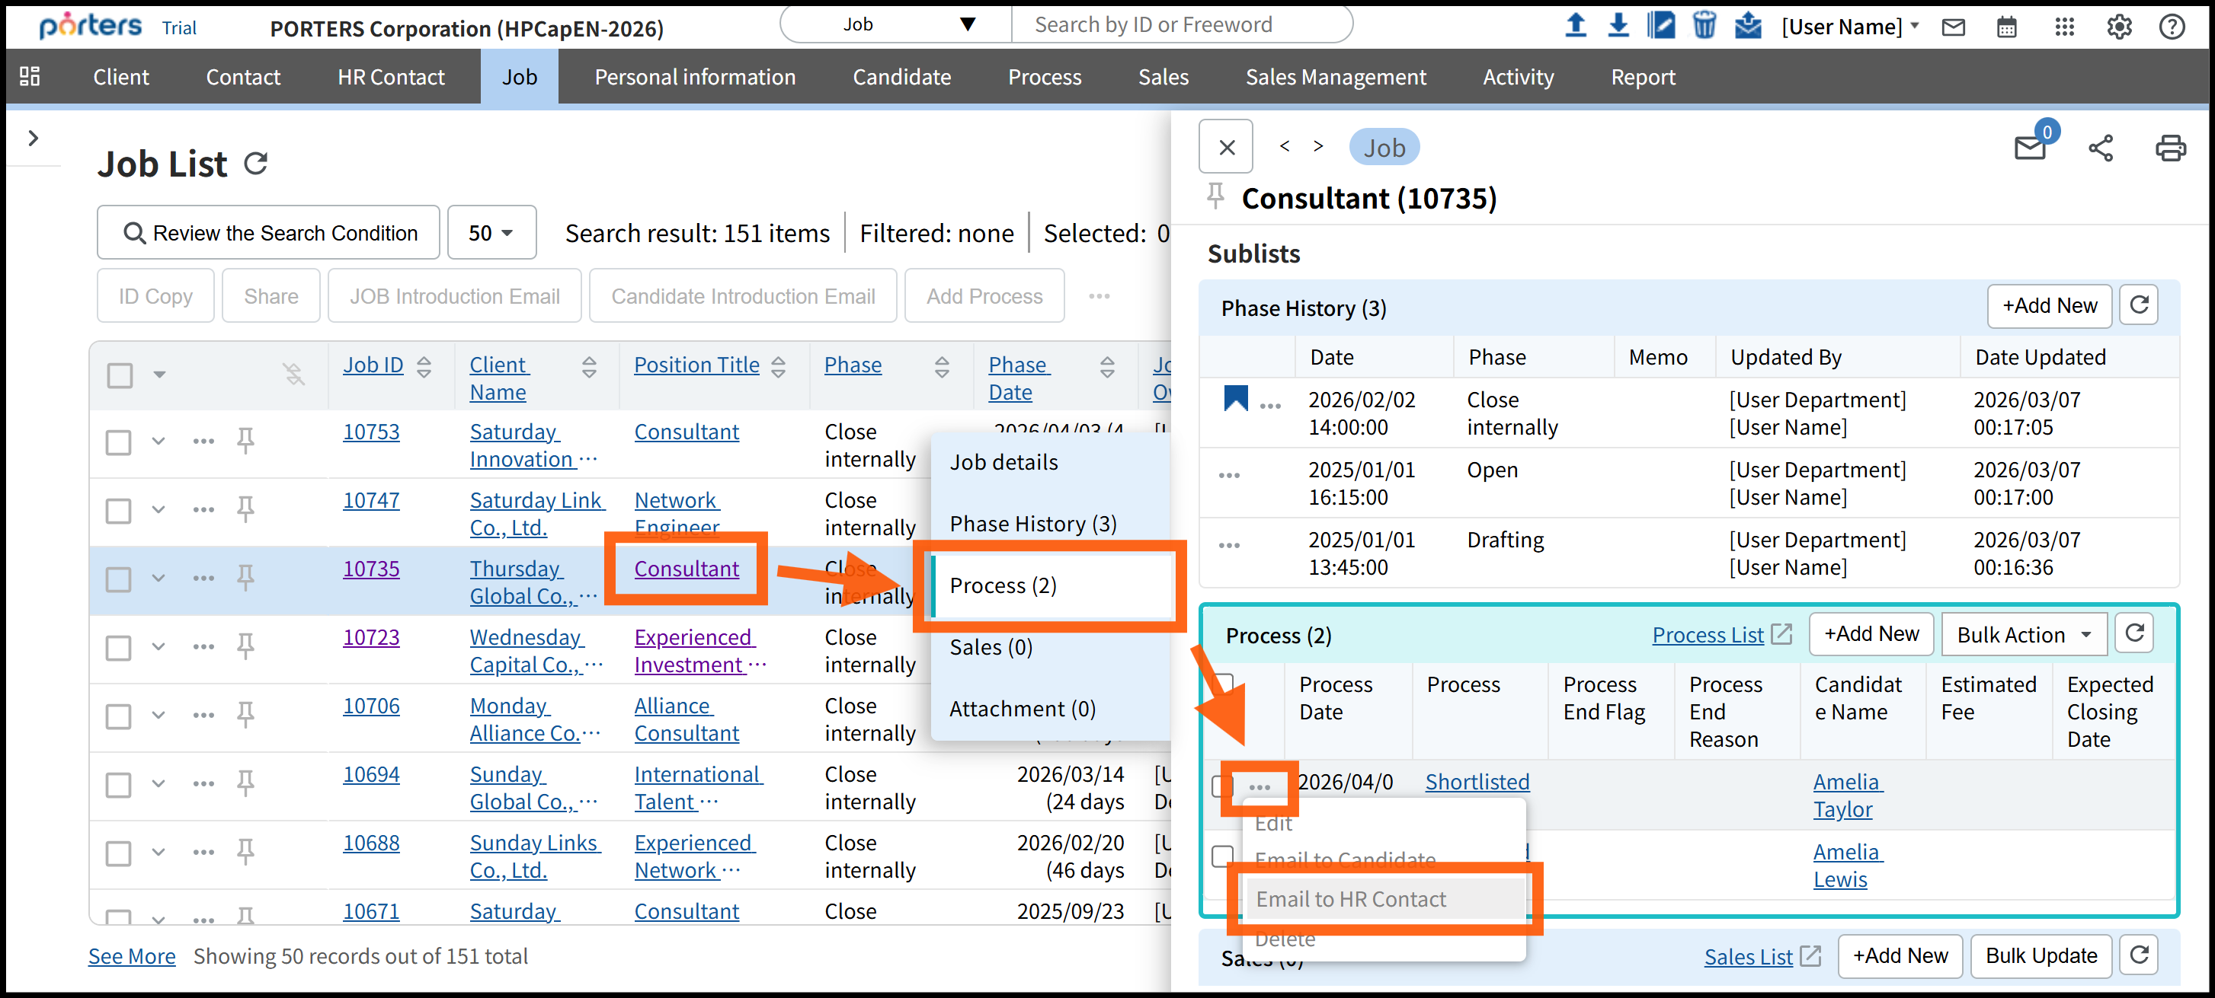Viewport: 2215px width, 998px height.
Task: Select the Amelia Lewis process checkbox
Action: pos(1221,856)
